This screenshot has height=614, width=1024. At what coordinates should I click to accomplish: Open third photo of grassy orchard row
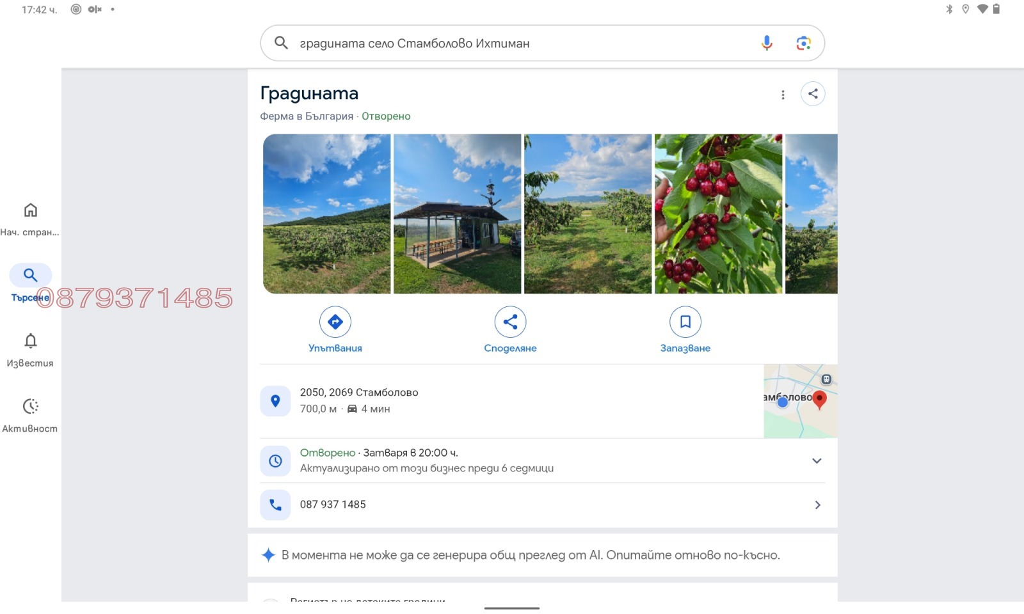588,214
